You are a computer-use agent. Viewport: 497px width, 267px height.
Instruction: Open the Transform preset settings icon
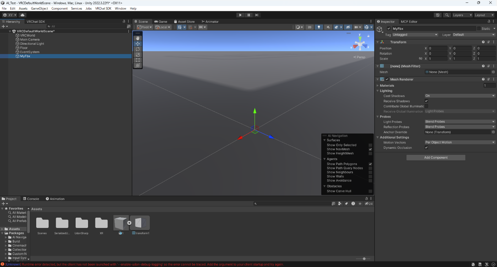[x=488, y=42]
